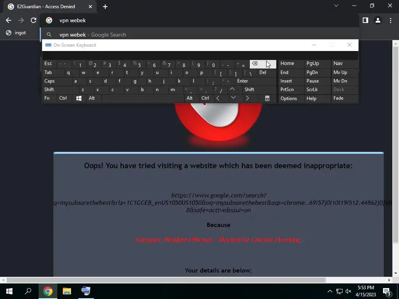This screenshot has width=399, height=299.
Task: Click the On-Screen Keyboard title bar icon
Action: point(48,45)
